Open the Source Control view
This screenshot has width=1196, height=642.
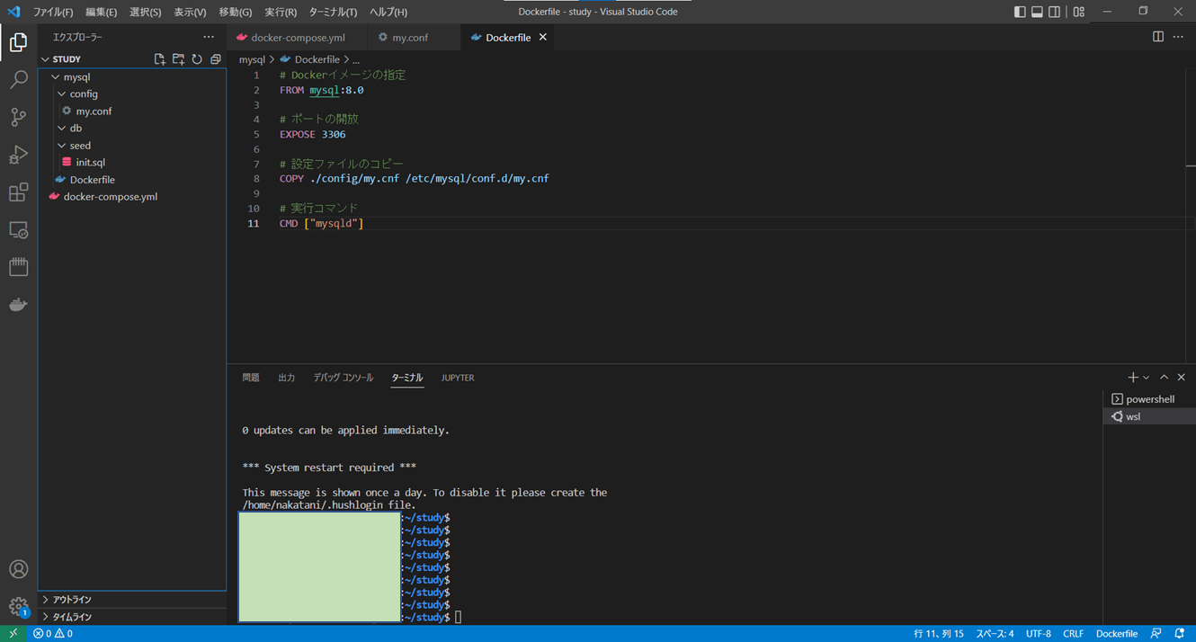click(18, 117)
